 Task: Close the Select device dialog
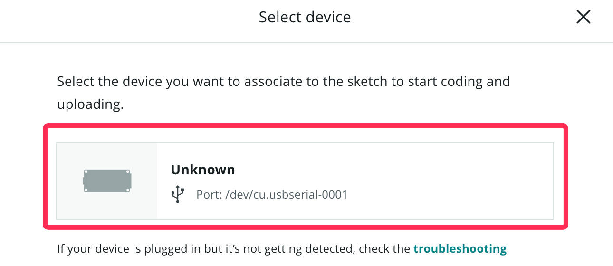click(x=583, y=18)
